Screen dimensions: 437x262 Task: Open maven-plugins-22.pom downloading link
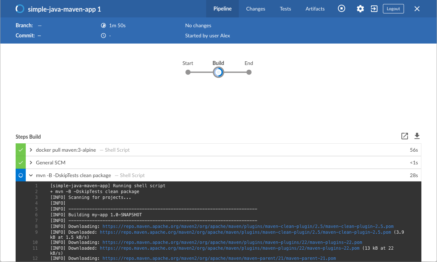(232, 242)
